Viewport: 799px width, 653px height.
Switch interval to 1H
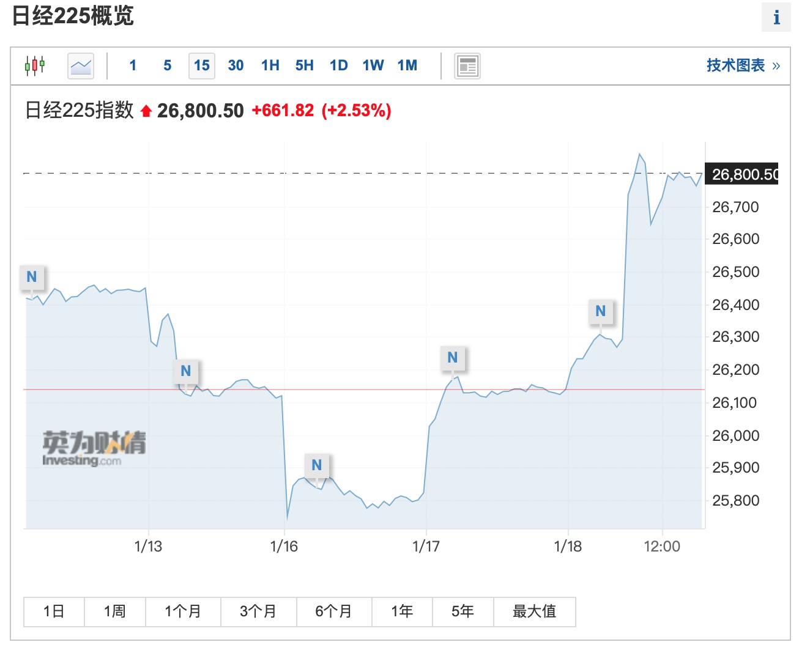pyautogui.click(x=270, y=65)
